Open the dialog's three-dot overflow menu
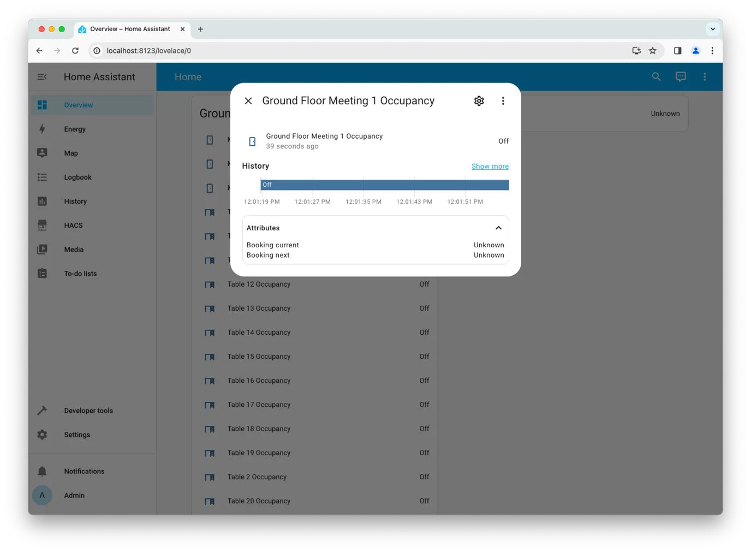The width and height of the screenshot is (751, 552). 503,101
